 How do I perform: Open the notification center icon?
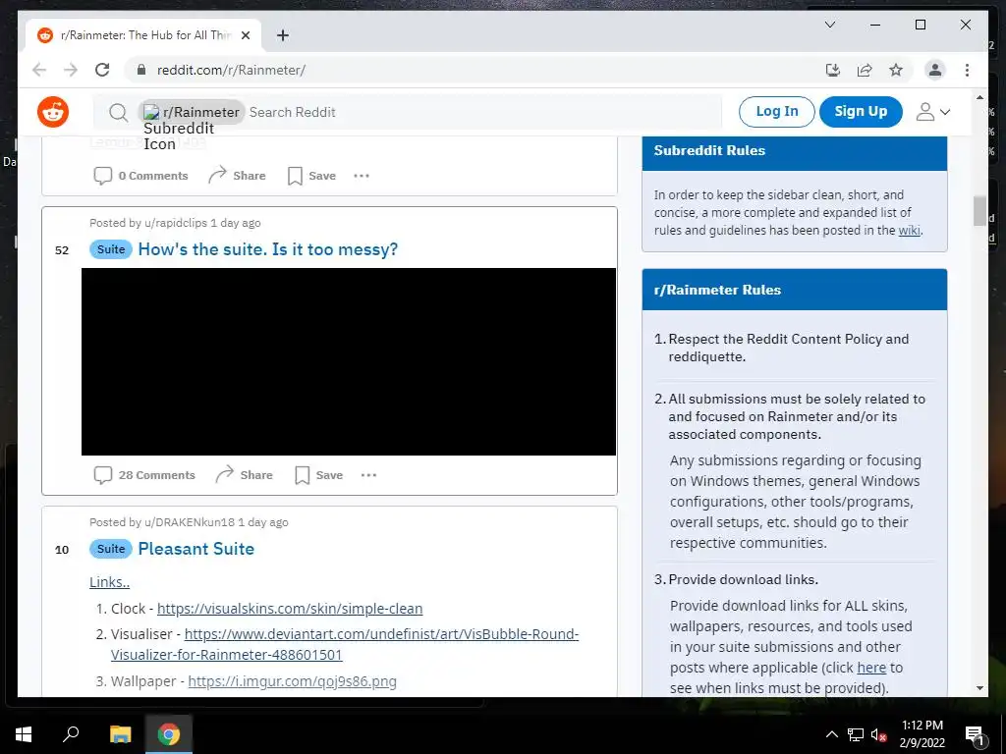coord(974,734)
